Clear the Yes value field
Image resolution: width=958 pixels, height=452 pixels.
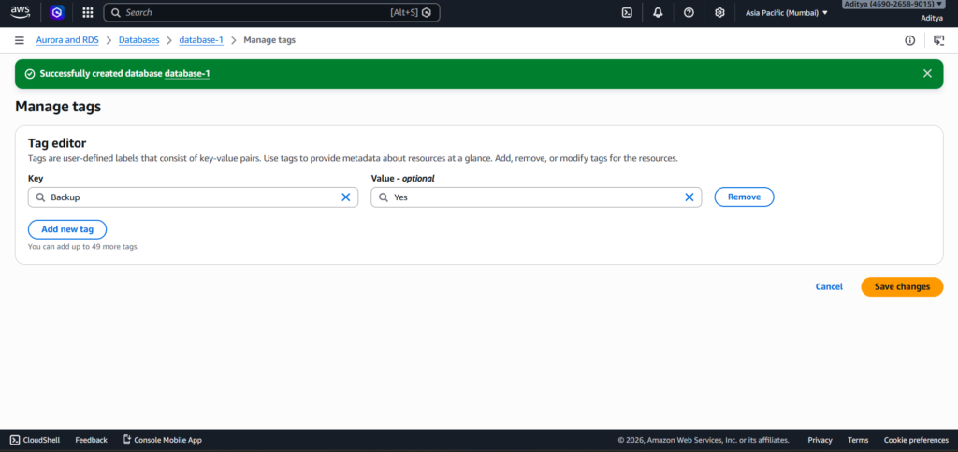click(689, 197)
